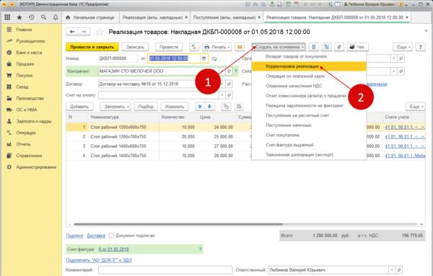
Task: Click the Изменить button
Action: tap(175, 107)
